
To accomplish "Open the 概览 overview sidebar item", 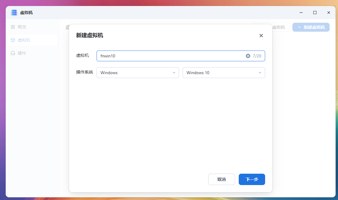I will pyautogui.click(x=33, y=27).
